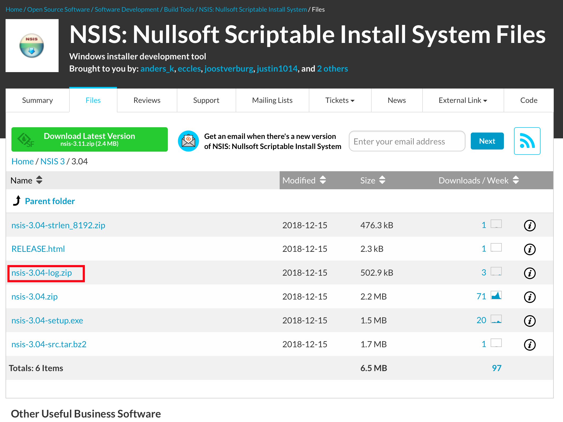563x422 pixels.
Task: Click info icon for nsis-3.04-src.tar.bz2 row
Action: point(530,345)
